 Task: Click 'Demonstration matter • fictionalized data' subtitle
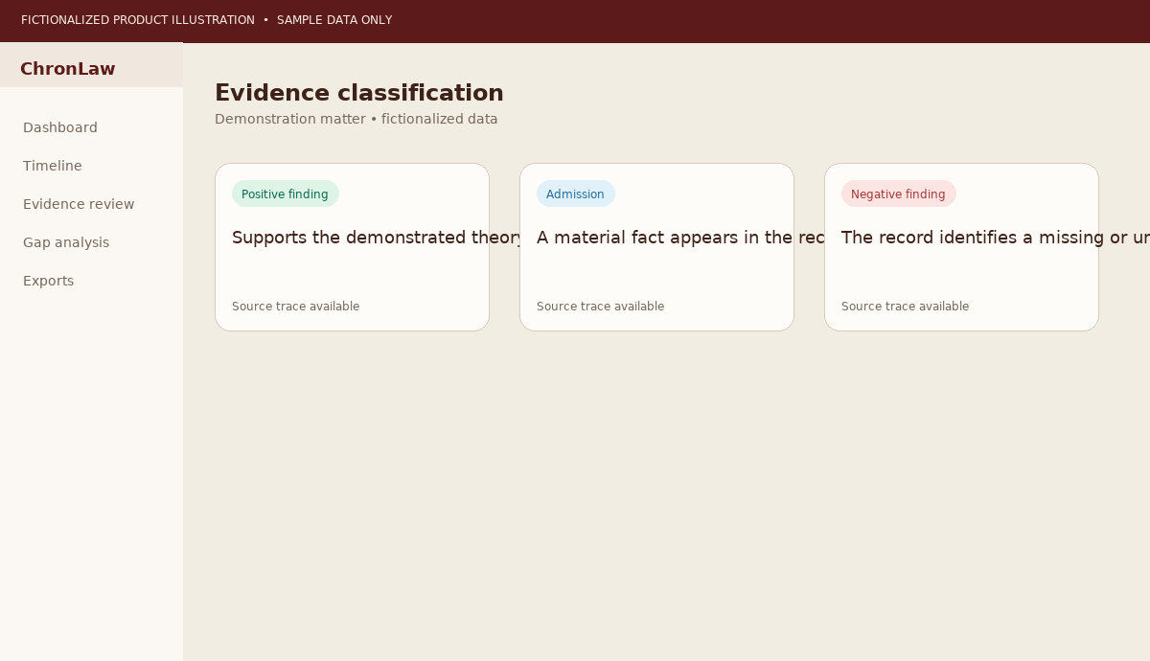(x=356, y=119)
